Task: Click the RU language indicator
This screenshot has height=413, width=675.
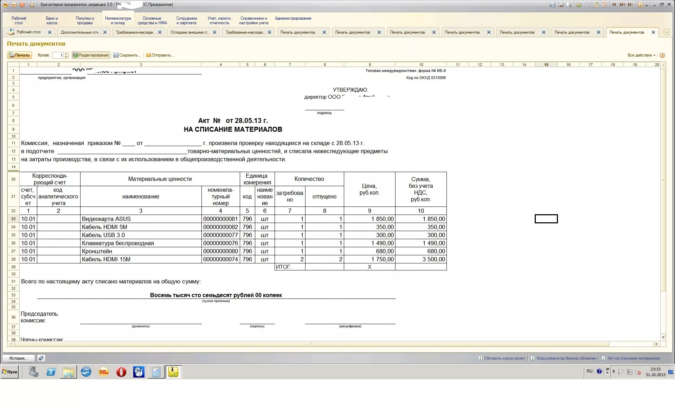Action: click(x=590, y=371)
